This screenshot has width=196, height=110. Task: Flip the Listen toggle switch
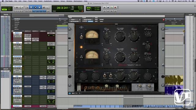[x=105, y=75]
